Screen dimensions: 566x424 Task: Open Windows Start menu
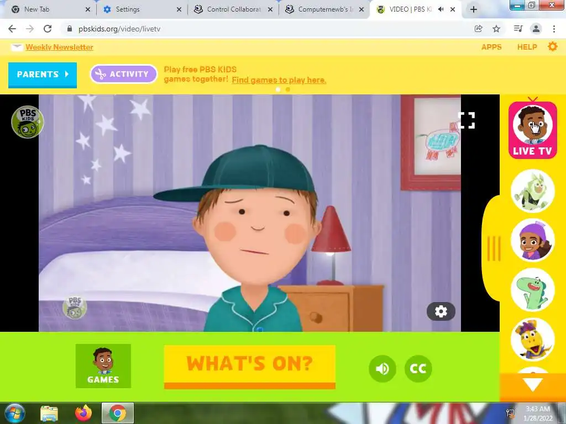click(x=15, y=413)
